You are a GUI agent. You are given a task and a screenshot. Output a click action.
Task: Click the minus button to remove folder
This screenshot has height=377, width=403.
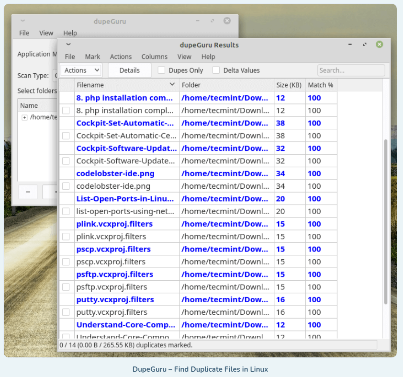tap(28, 192)
